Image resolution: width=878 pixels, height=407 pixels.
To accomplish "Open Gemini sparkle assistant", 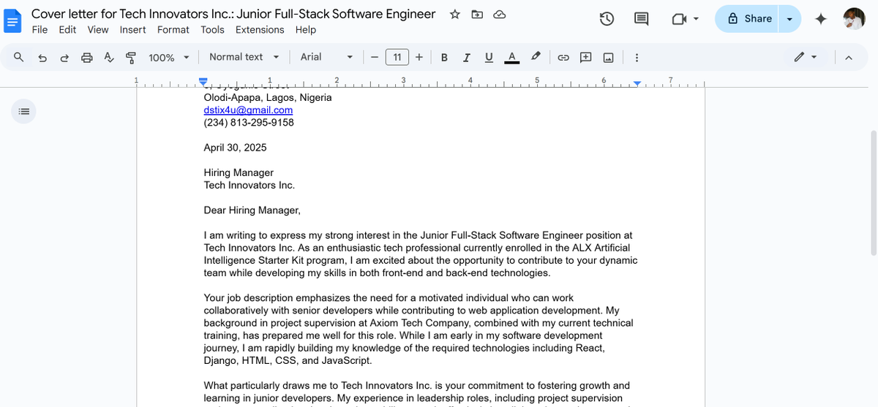I will (821, 19).
